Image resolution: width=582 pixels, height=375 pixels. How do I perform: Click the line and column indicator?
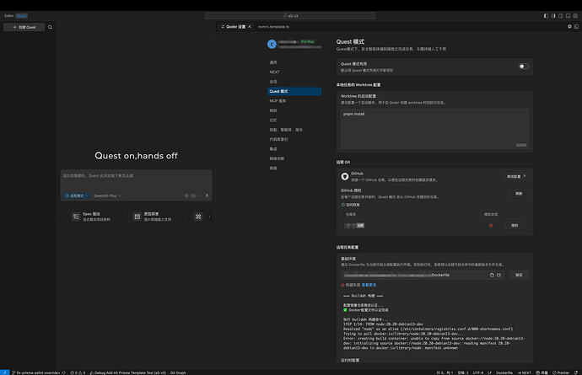(445, 372)
